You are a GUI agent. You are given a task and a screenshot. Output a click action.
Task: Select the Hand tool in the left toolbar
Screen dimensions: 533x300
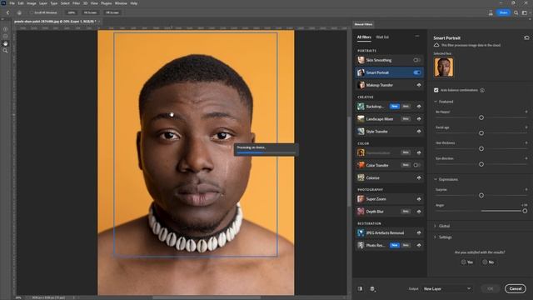pos(5,43)
